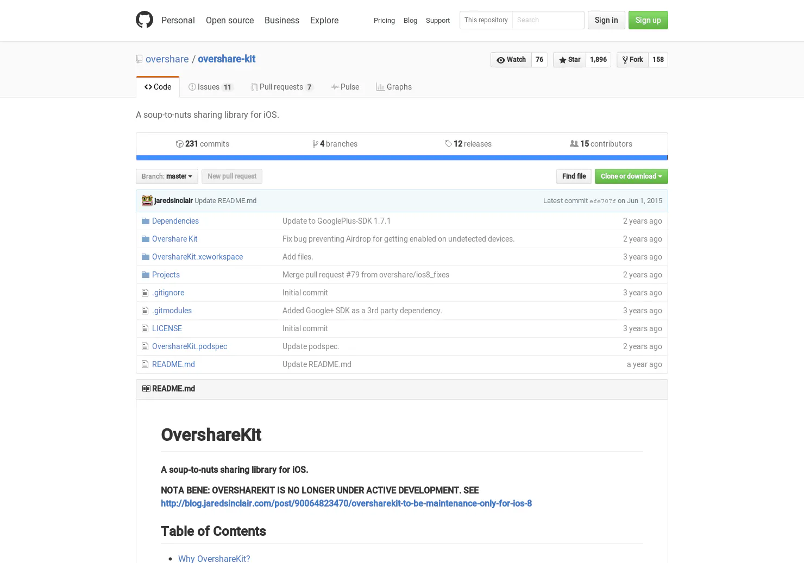Open the Why OvershareKit? contents link
The width and height of the screenshot is (804, 563).
tap(214, 558)
